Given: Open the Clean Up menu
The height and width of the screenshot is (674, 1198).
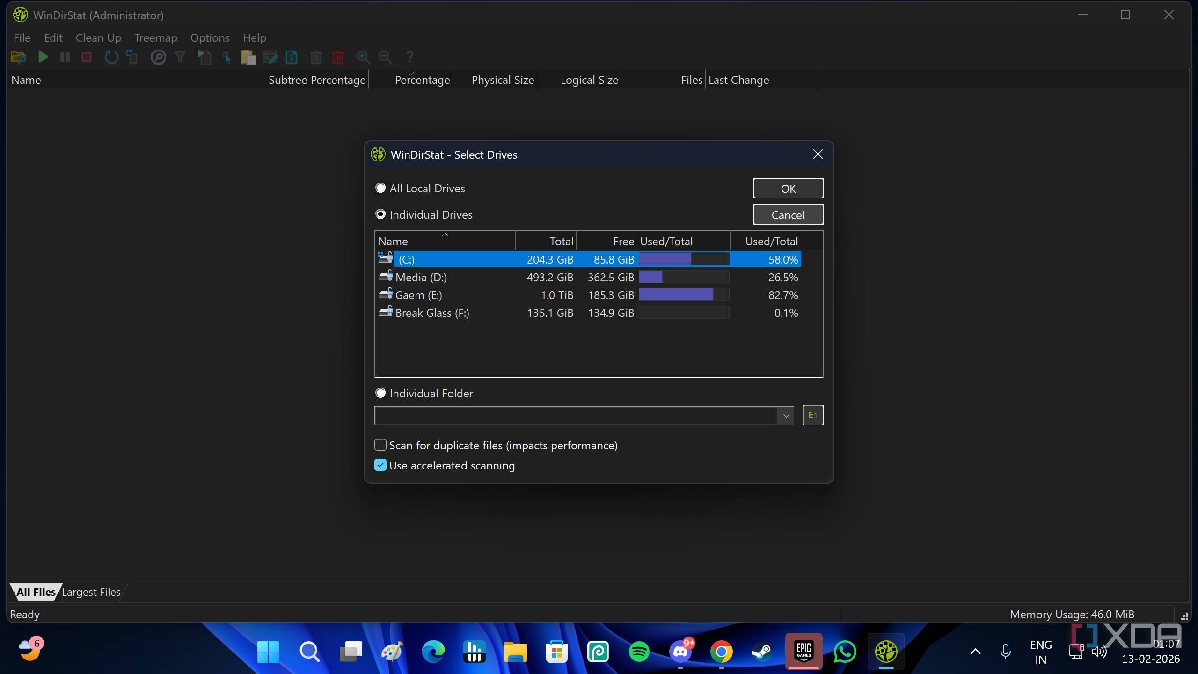Looking at the screenshot, I should click(98, 38).
